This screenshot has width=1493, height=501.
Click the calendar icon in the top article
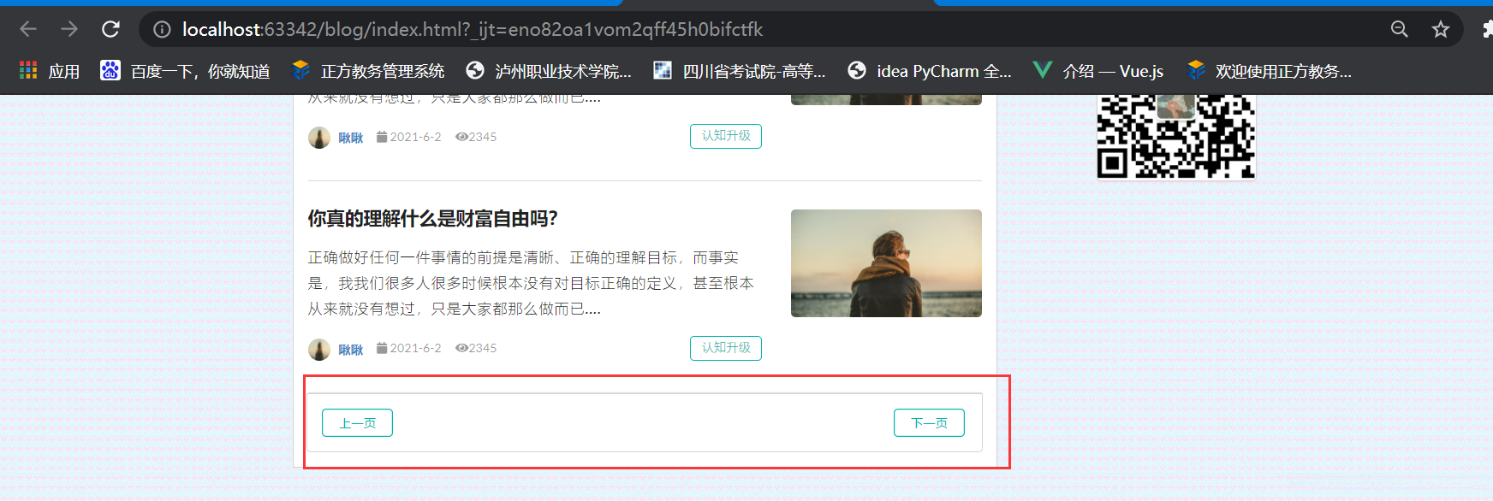tap(382, 137)
